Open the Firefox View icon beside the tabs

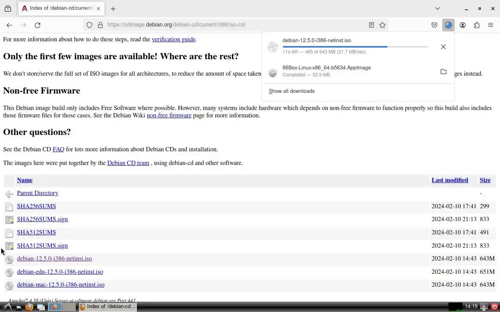(8, 9)
